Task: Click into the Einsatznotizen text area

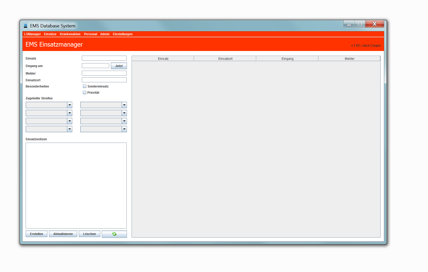Action: pyautogui.click(x=76, y=185)
